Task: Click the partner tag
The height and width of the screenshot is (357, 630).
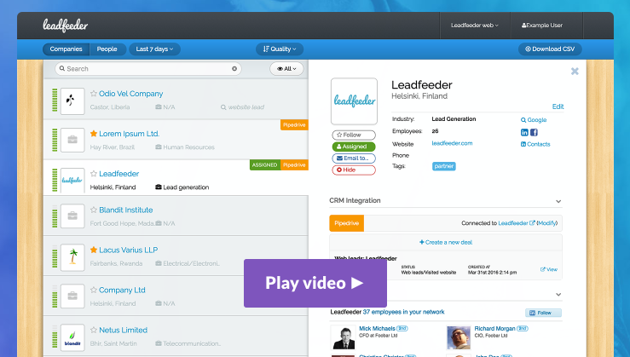Action: point(444,166)
